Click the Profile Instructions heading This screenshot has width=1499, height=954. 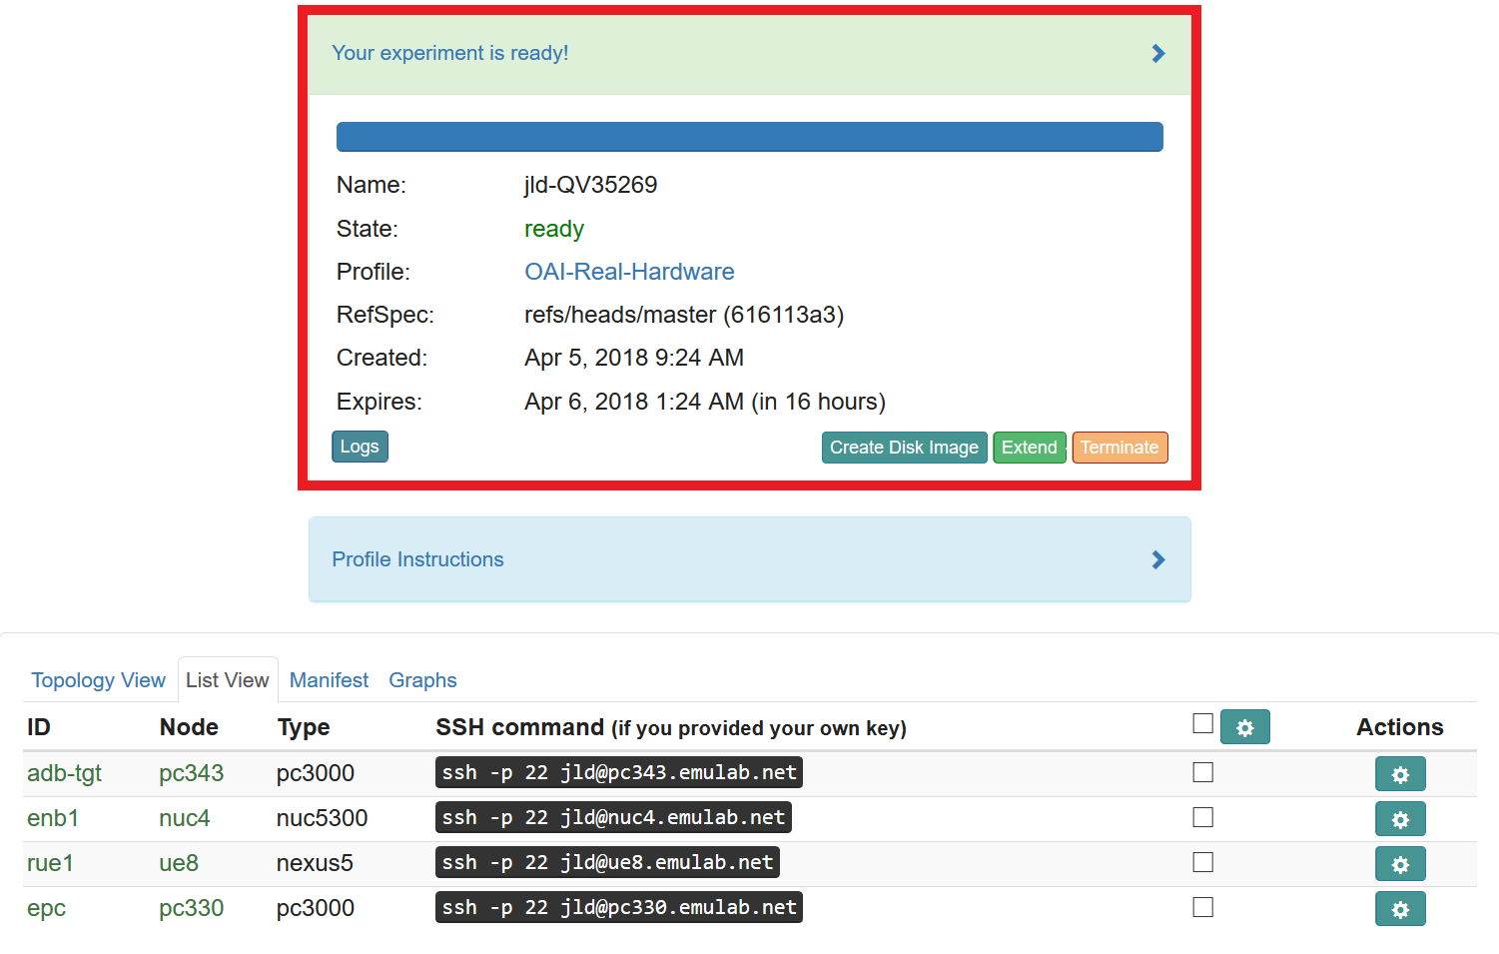[417, 559]
